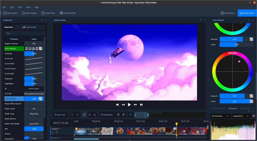Viewport: 257px width, 141px height.
Task: Click curve icon next to Amount 0.67
Action: tap(251, 39)
